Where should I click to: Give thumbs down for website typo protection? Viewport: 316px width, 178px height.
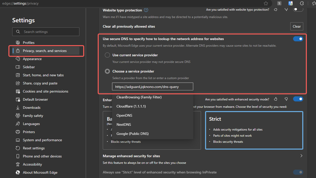point(286,10)
